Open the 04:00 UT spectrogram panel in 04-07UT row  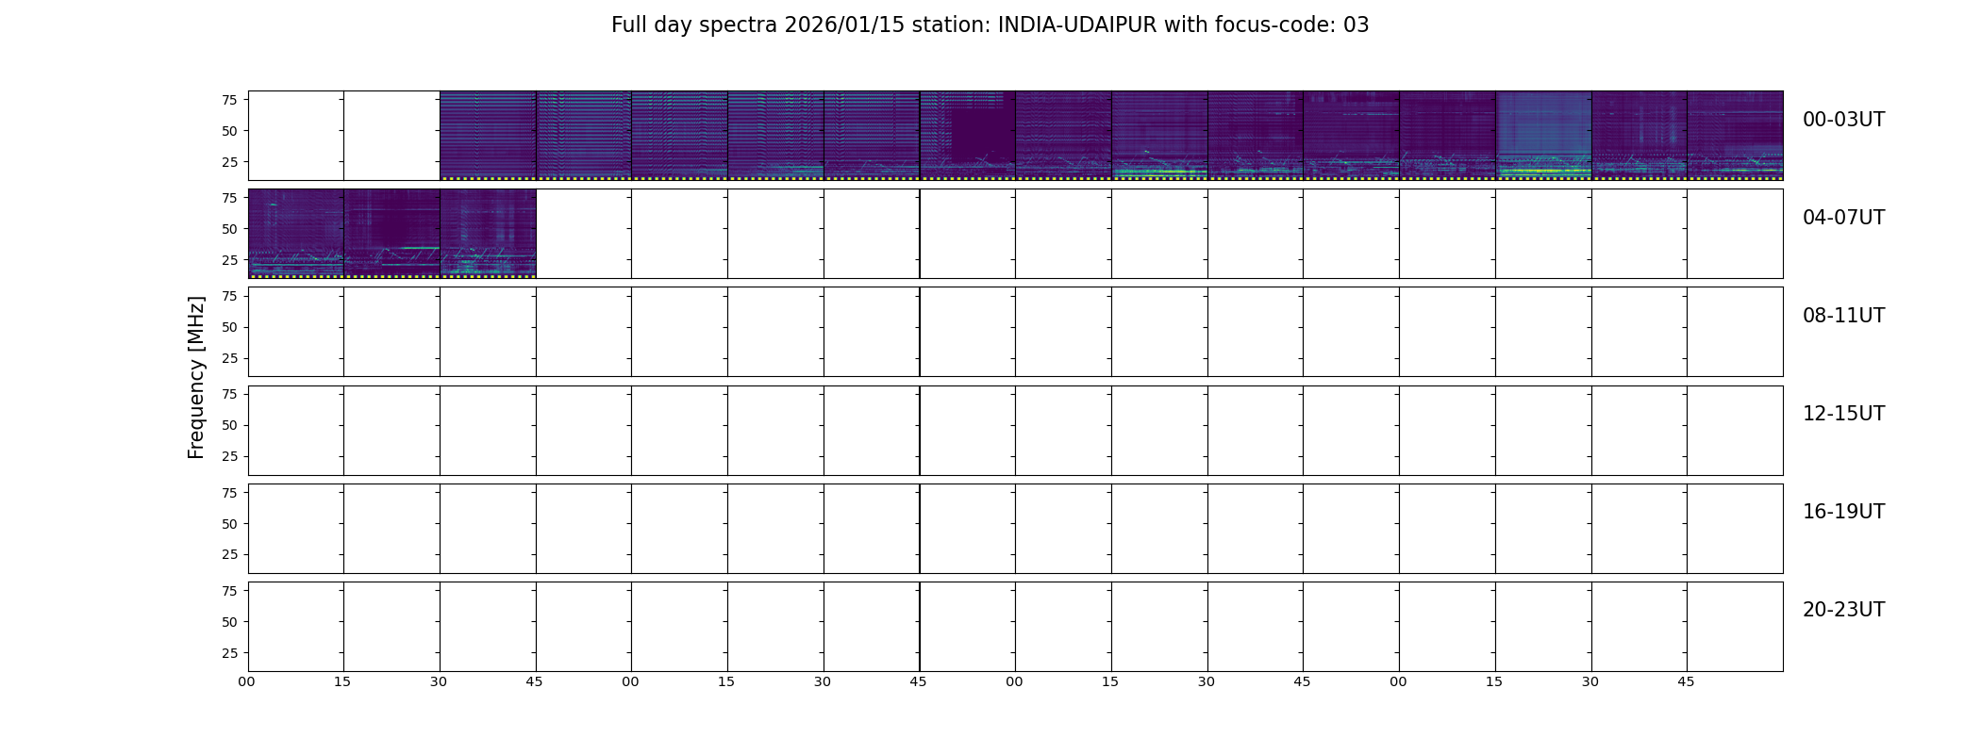296,234
